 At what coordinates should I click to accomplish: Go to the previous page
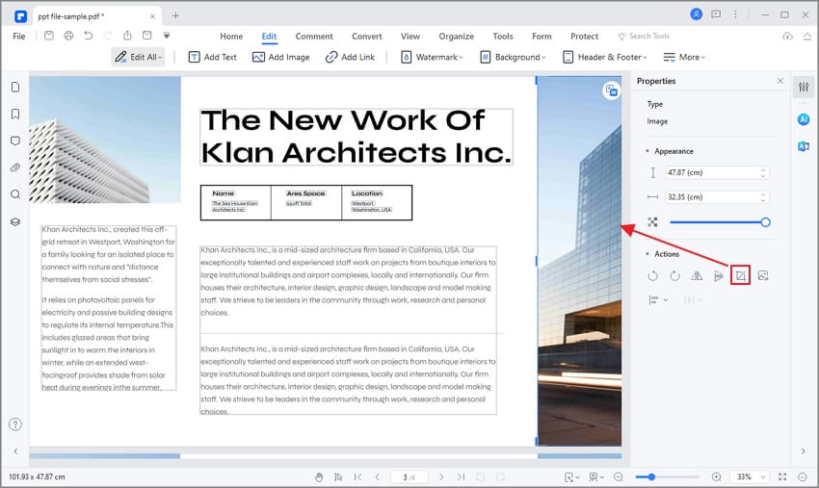377,477
